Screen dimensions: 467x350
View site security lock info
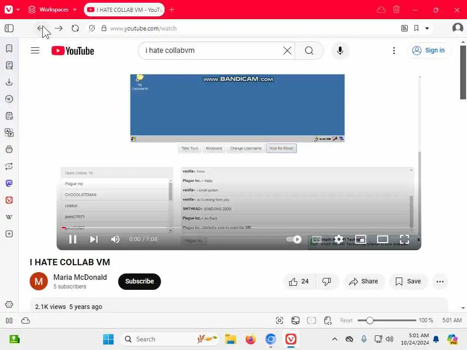coord(104,28)
